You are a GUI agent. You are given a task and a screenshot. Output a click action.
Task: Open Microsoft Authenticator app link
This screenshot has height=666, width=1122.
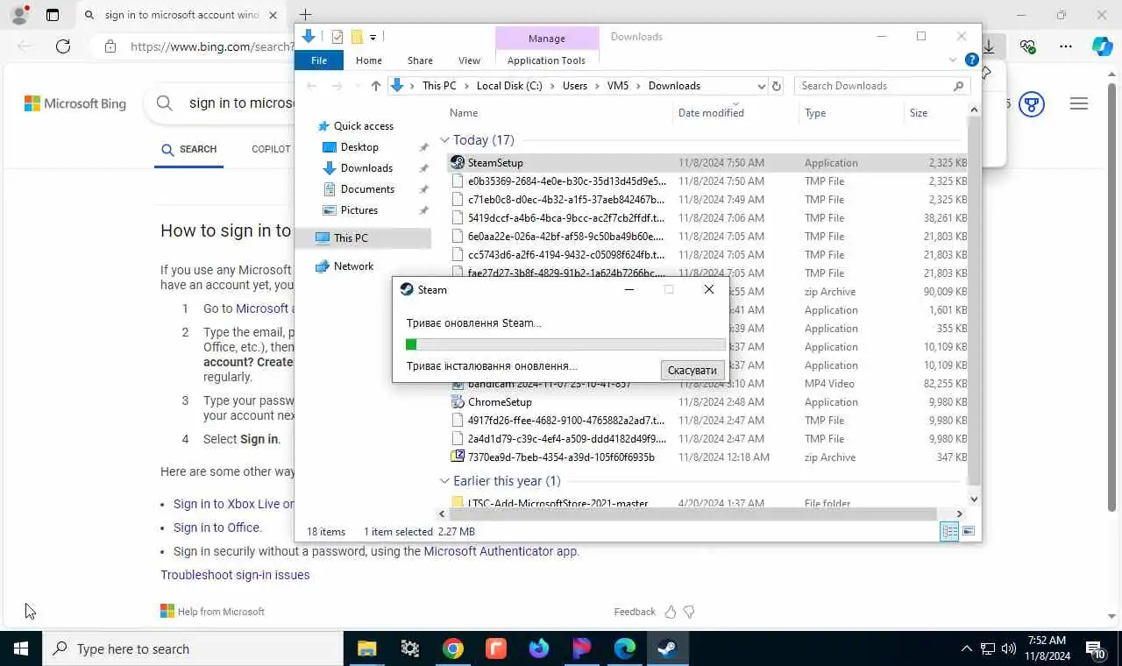pyautogui.click(x=501, y=551)
